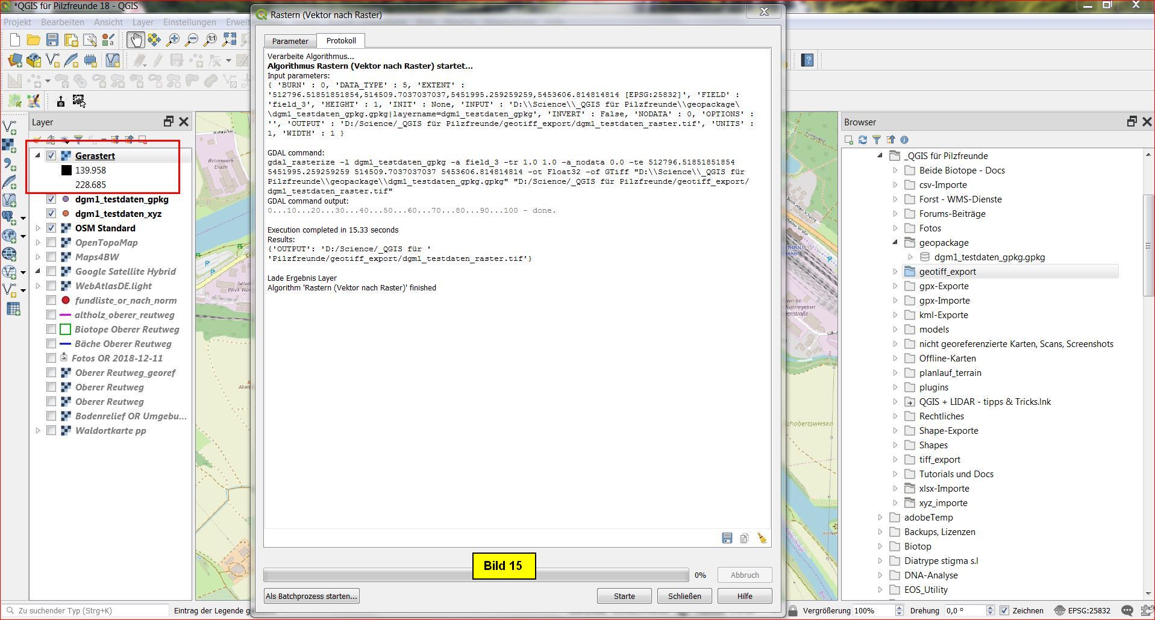This screenshot has height=620, width=1155.
Task: Collapse the geopackage folder in the Browser
Action: tap(895, 242)
